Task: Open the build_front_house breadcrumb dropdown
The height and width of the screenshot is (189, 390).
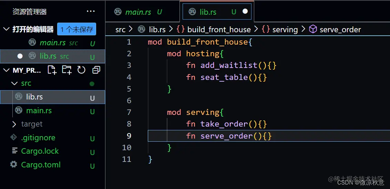Action: point(219,30)
